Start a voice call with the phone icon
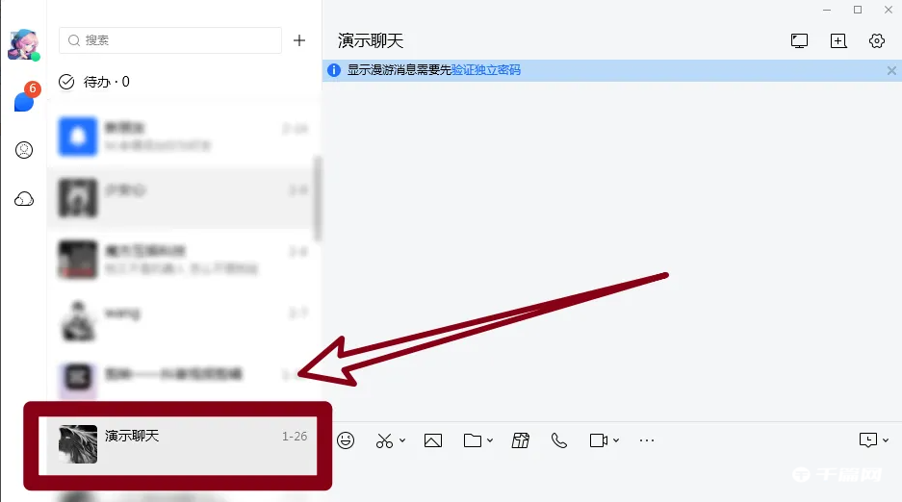Image resolution: width=902 pixels, height=502 pixels. click(x=558, y=440)
